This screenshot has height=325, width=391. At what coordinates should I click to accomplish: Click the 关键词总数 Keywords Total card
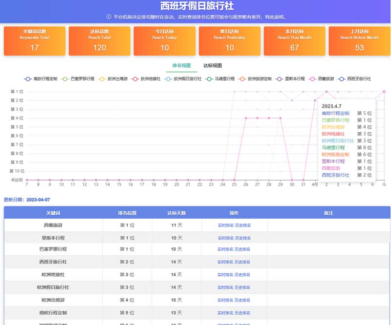coord(35,41)
